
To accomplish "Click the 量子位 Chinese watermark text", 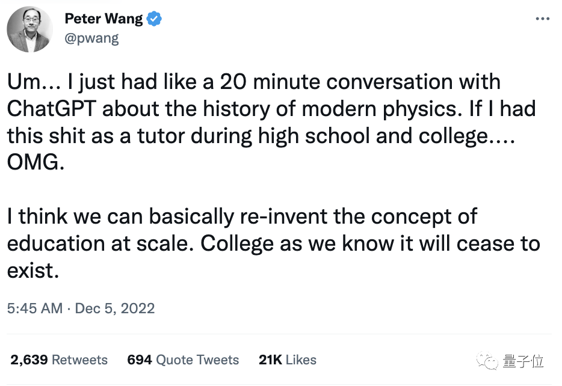I will 524,360.
